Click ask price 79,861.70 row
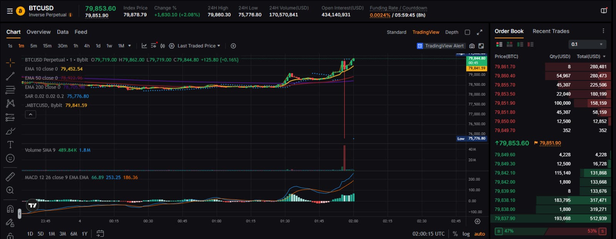 (551, 67)
